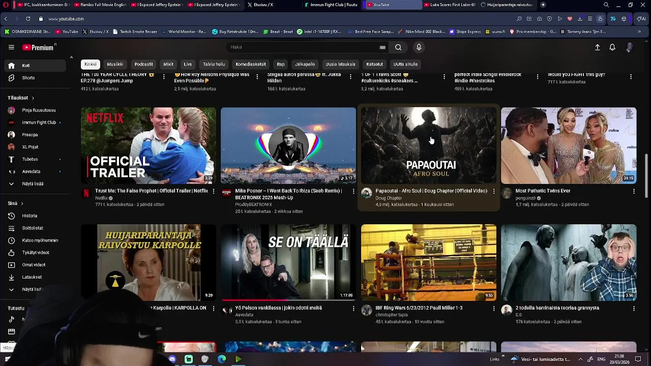651x366 pixels.
Task: Open the on-screen keyboard in search box
Action: tap(382, 47)
